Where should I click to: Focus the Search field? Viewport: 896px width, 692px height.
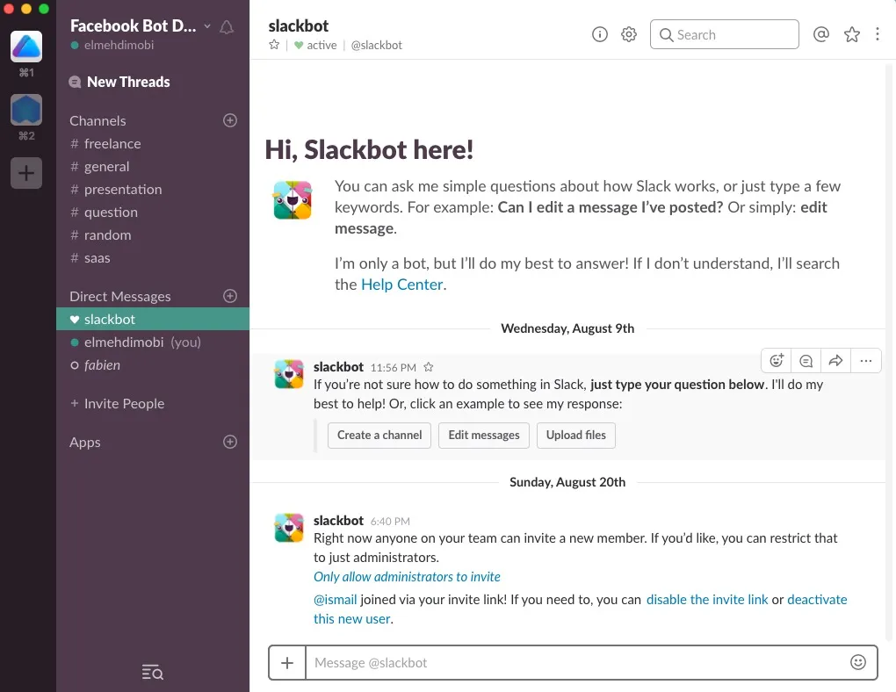tap(724, 34)
